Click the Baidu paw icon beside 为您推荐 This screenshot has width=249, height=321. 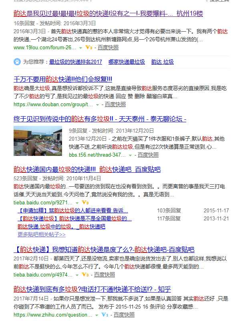[17, 62]
